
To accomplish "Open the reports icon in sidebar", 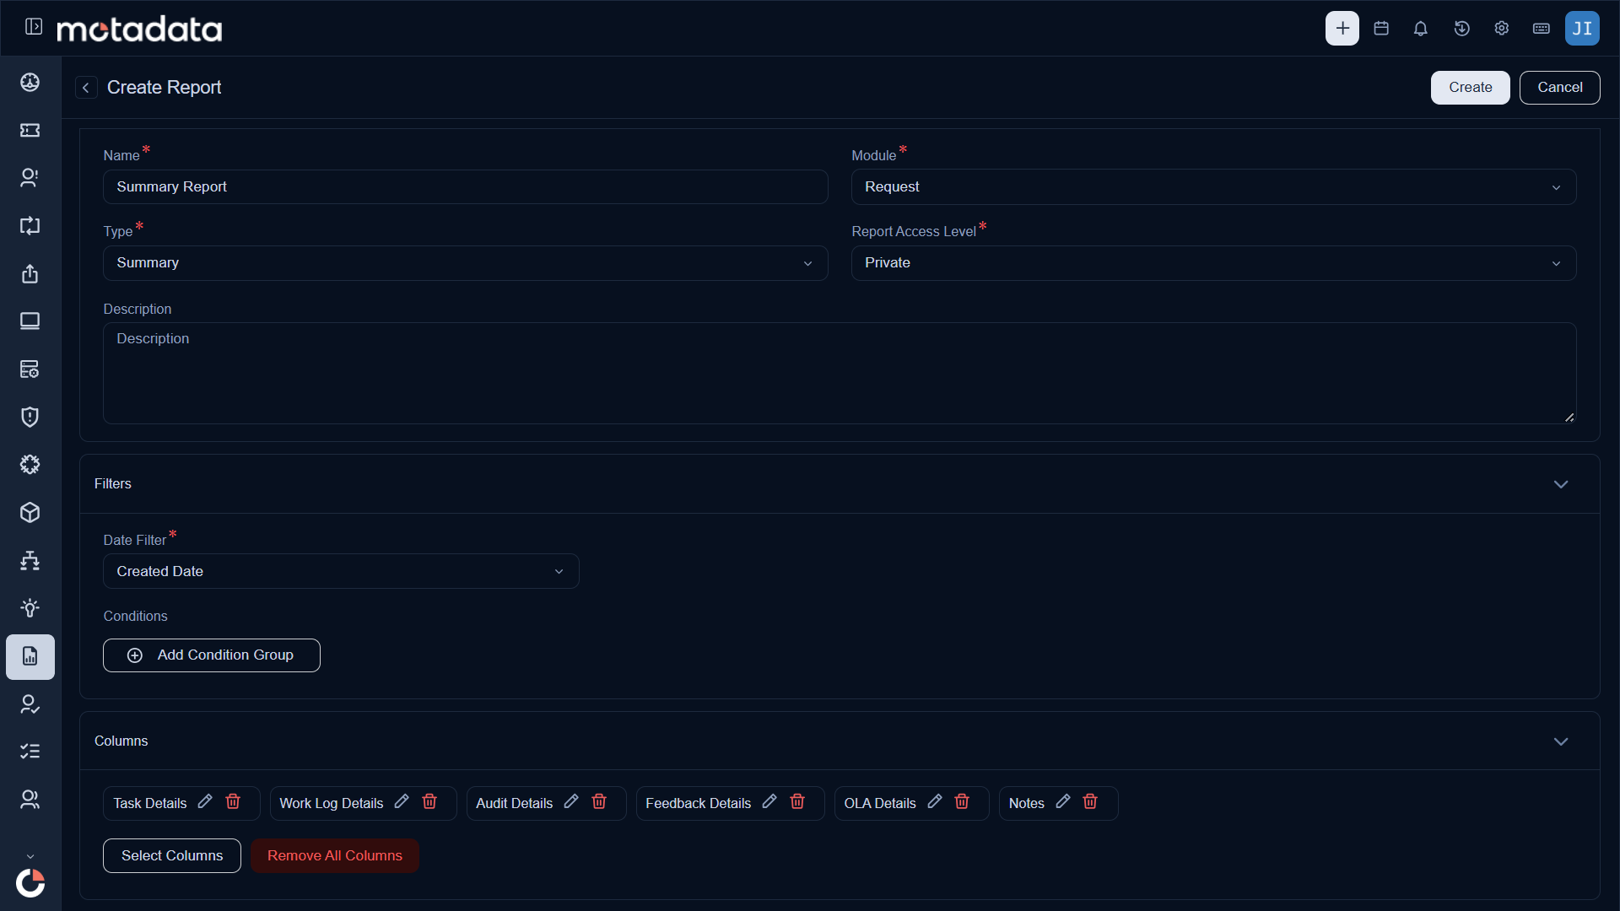I will click(30, 656).
